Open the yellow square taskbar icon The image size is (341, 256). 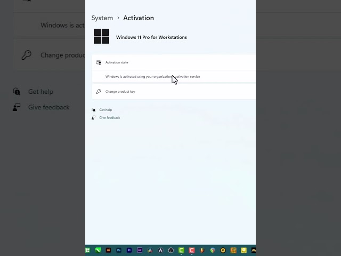(244, 250)
